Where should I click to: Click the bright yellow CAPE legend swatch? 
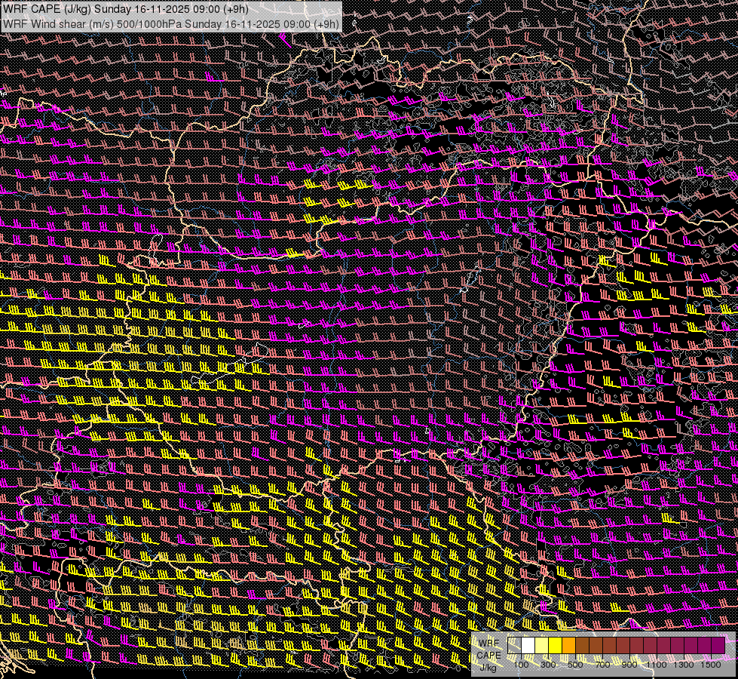click(x=556, y=646)
